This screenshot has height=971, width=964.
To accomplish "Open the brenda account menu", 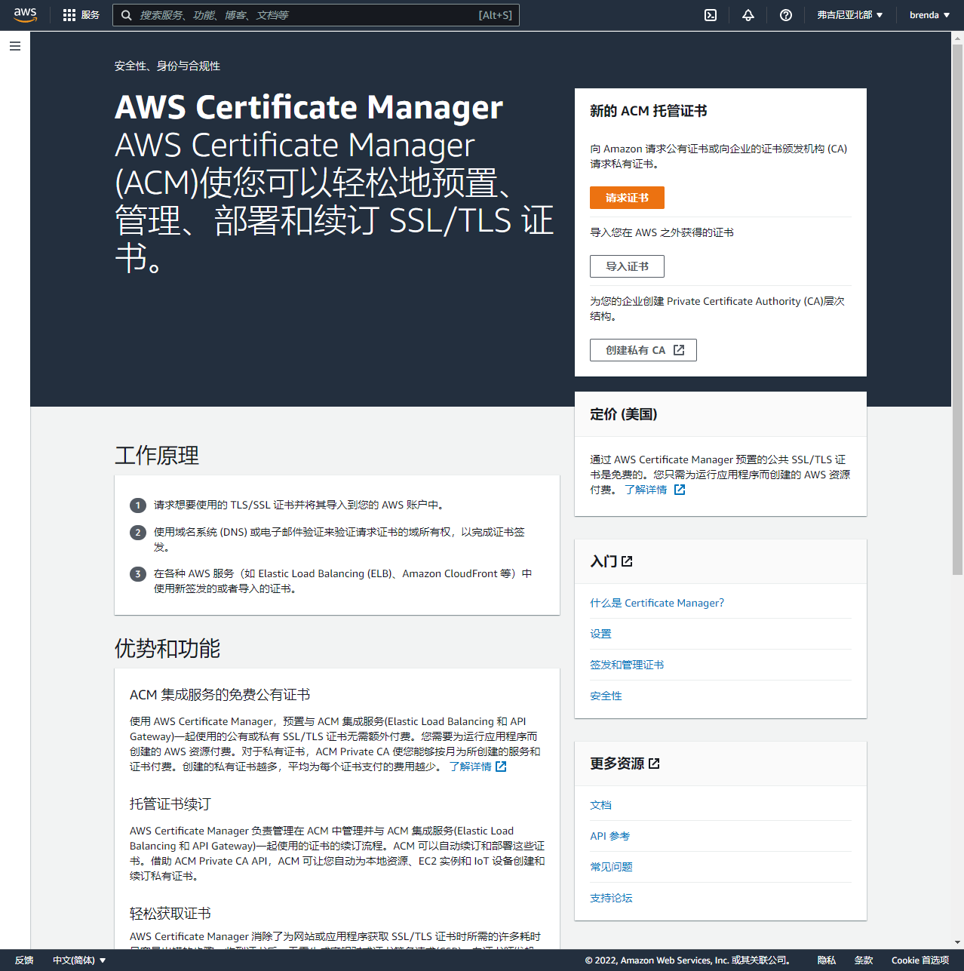I will pyautogui.click(x=929, y=15).
